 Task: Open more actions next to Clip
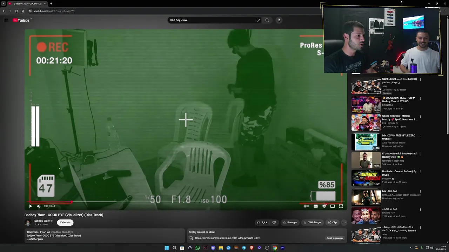[x=344, y=223]
